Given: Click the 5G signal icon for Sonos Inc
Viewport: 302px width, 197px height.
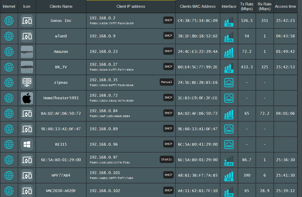Looking at the screenshot, I should pos(229,22).
